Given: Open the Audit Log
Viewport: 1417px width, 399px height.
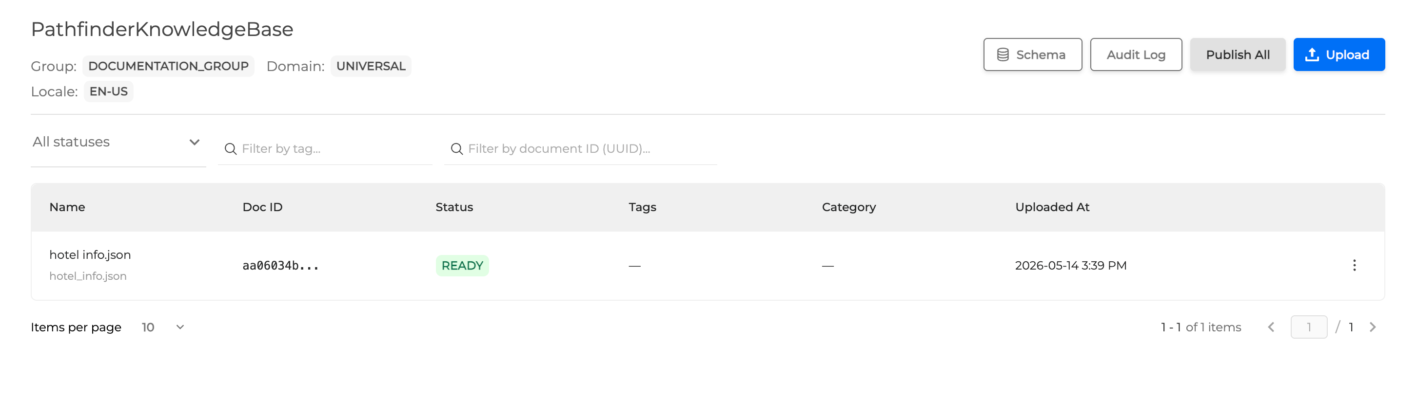Looking at the screenshot, I should click(x=1135, y=54).
